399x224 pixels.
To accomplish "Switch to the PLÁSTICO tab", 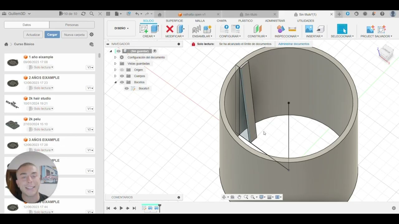I will click(245, 21).
